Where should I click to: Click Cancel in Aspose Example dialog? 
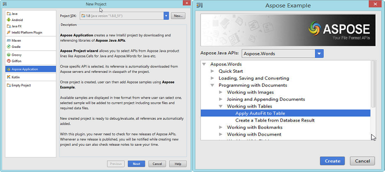[362, 161]
